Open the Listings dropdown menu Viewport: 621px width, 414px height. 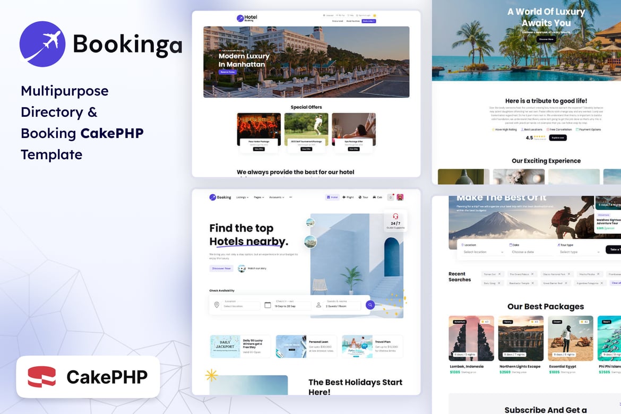pos(243,197)
